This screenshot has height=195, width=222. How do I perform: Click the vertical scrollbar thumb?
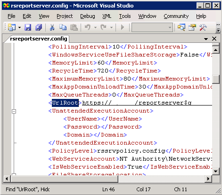coord(215,80)
